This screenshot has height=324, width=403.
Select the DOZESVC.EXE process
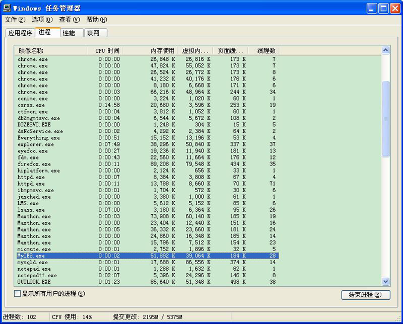point(148,125)
